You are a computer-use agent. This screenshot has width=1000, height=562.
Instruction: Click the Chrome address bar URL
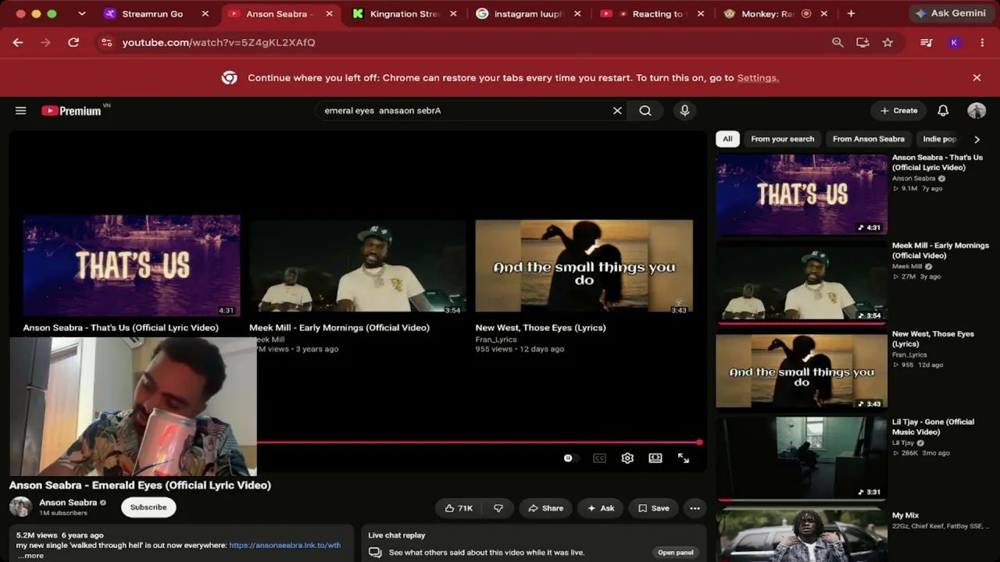(x=219, y=42)
